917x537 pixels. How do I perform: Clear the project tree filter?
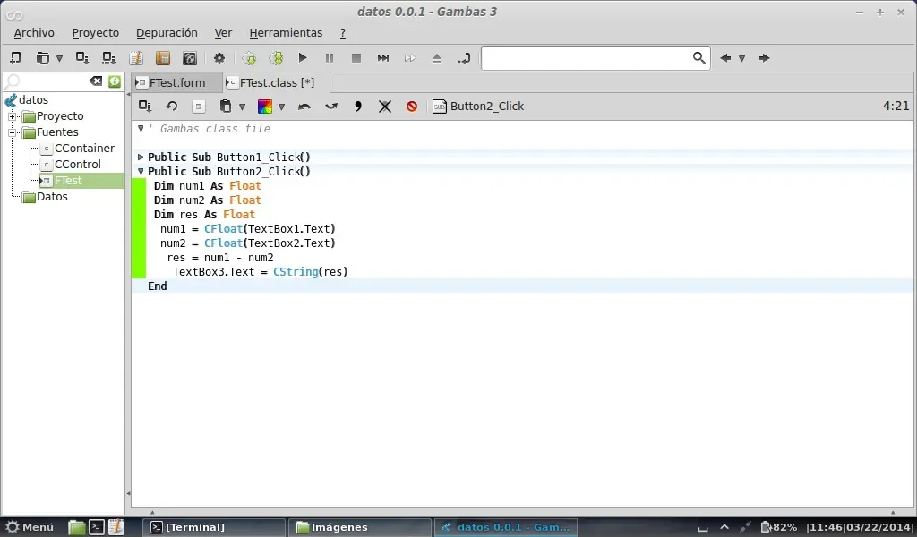point(95,81)
